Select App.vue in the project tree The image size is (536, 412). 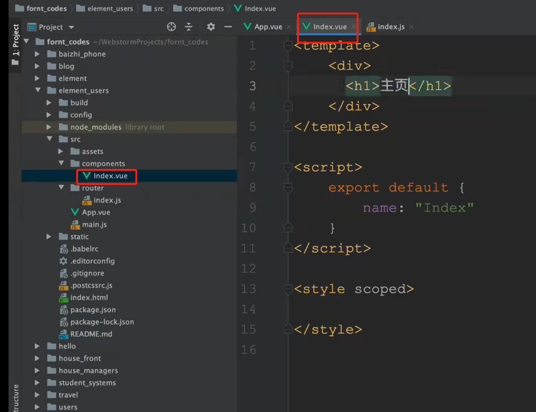[91, 212]
